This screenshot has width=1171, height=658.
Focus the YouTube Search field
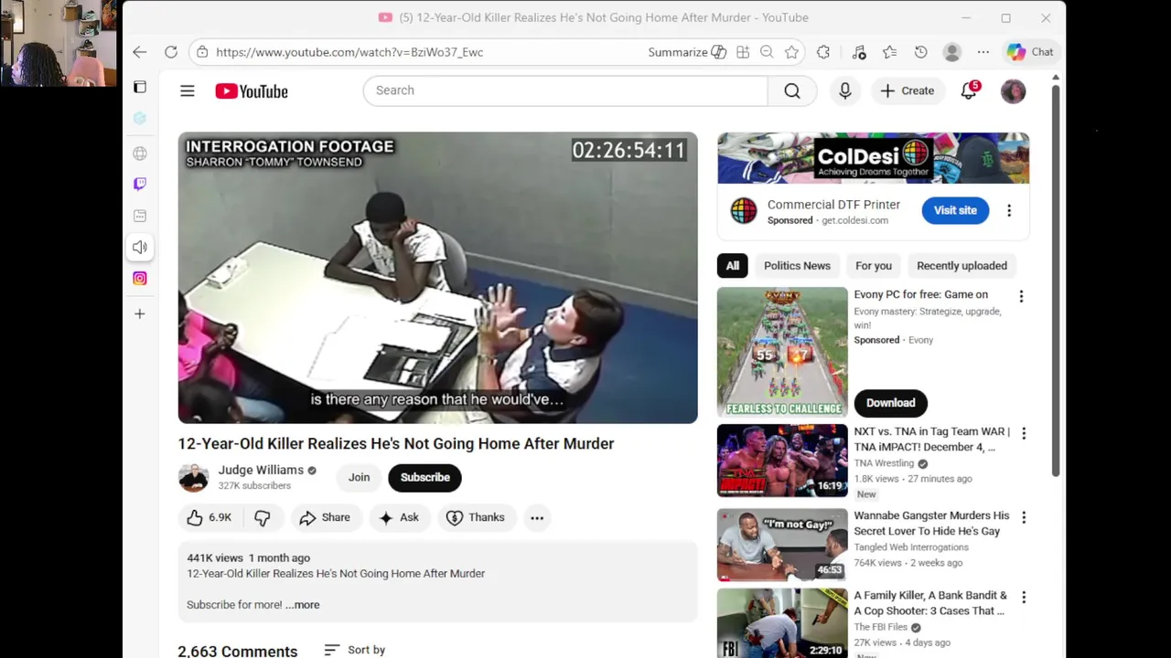coord(565,90)
